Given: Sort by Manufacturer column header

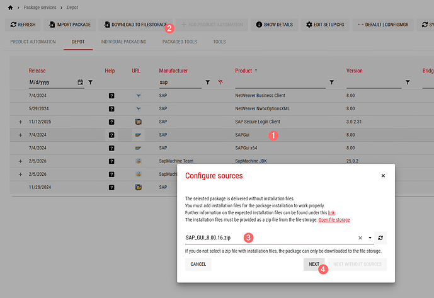Looking at the screenshot, I should coord(173,71).
